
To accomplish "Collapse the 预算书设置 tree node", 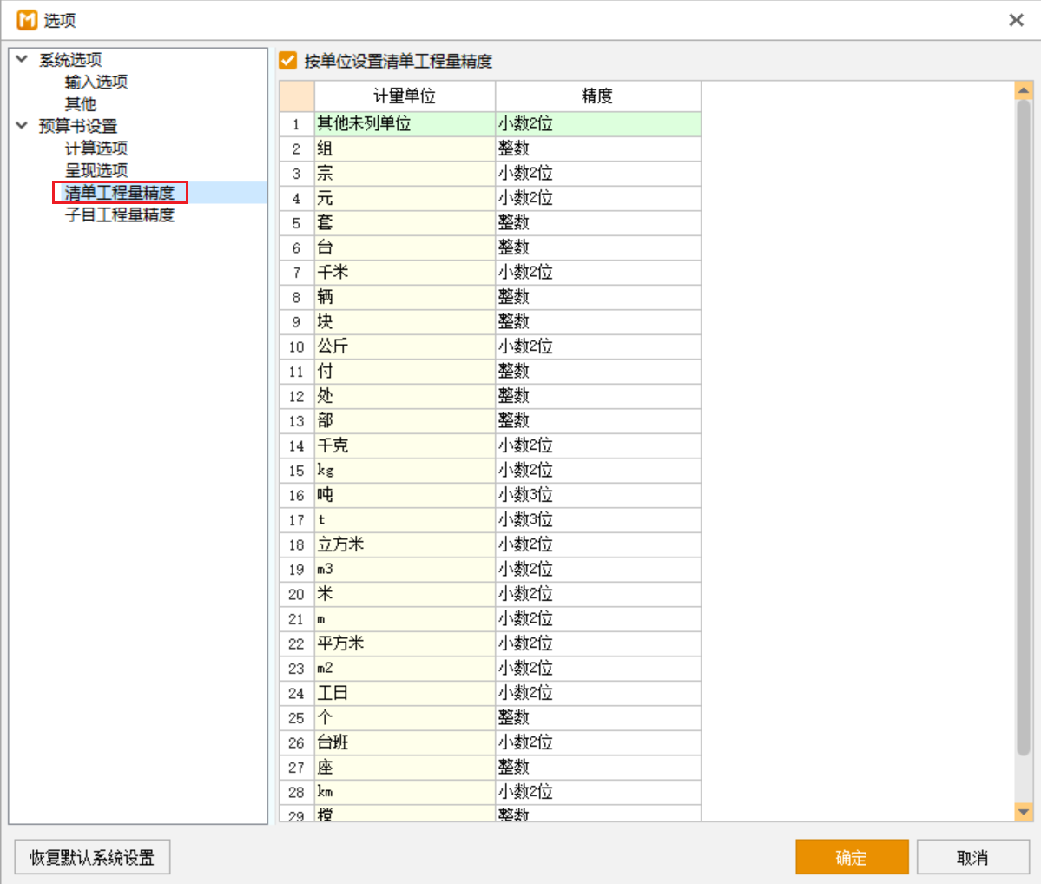I will tap(23, 125).
